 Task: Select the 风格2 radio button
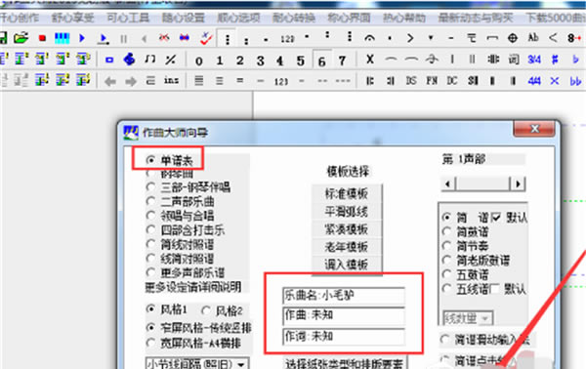[x=222, y=310]
